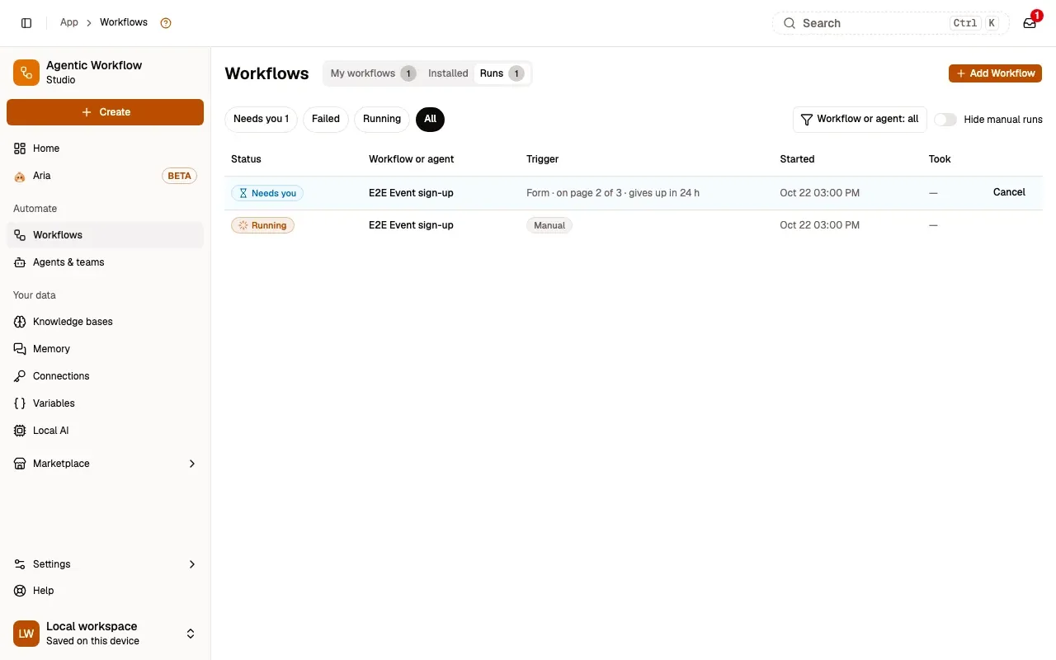Open the Workflow or agent filter dropdown

pyautogui.click(x=860, y=119)
